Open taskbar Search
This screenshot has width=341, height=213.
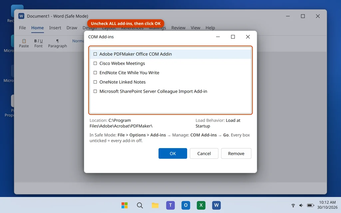pyautogui.click(x=140, y=205)
